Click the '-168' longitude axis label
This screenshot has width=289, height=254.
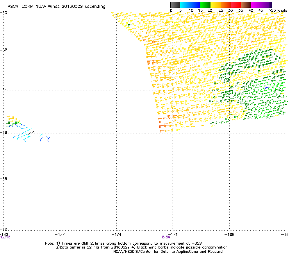pos(230,234)
